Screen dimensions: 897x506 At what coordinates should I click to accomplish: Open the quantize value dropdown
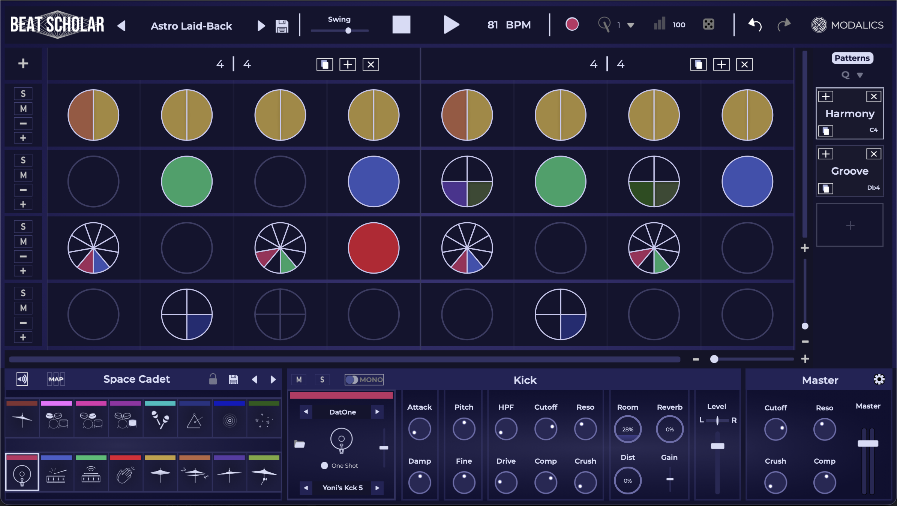point(630,24)
